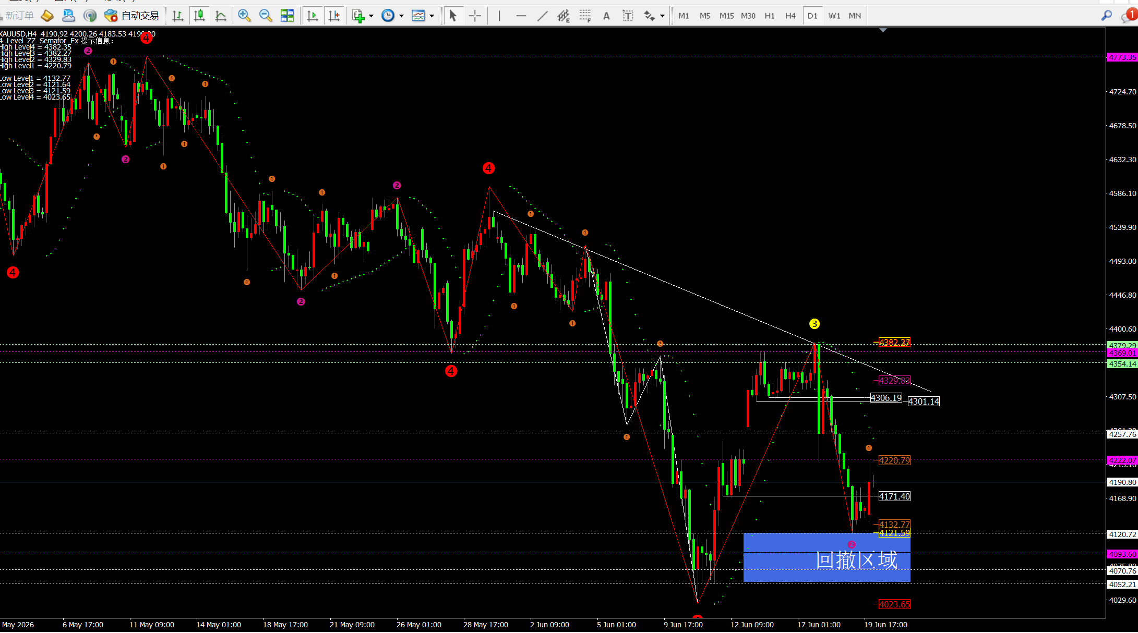Select the arrow cursor tool
Image resolution: width=1138 pixels, height=633 pixels.
(x=453, y=16)
